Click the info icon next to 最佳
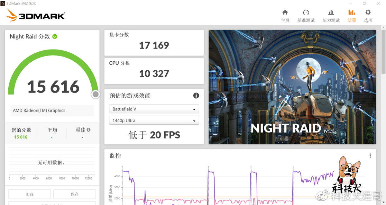This screenshot has width=386, height=205. (x=88, y=130)
